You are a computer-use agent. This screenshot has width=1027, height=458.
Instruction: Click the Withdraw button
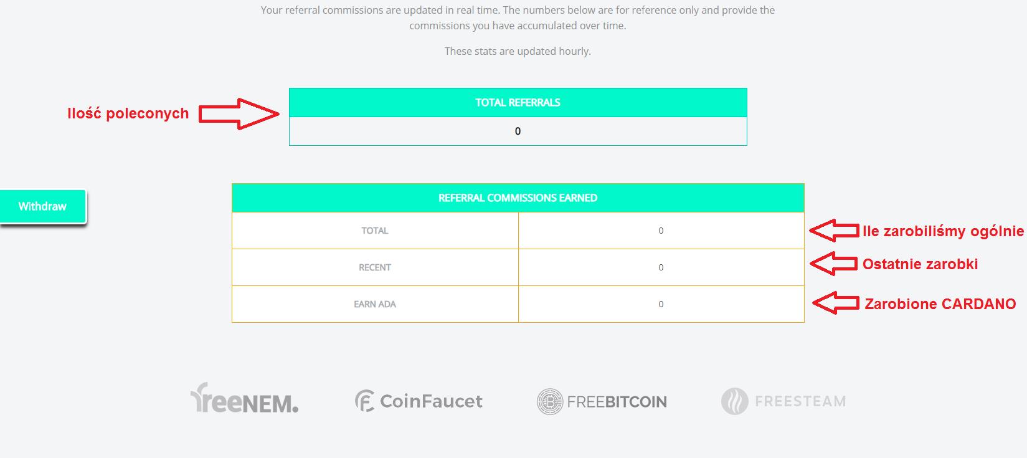[x=42, y=206]
